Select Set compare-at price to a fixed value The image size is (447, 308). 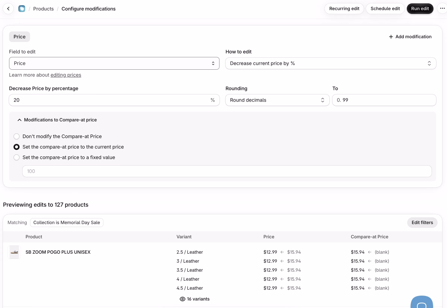click(17, 157)
